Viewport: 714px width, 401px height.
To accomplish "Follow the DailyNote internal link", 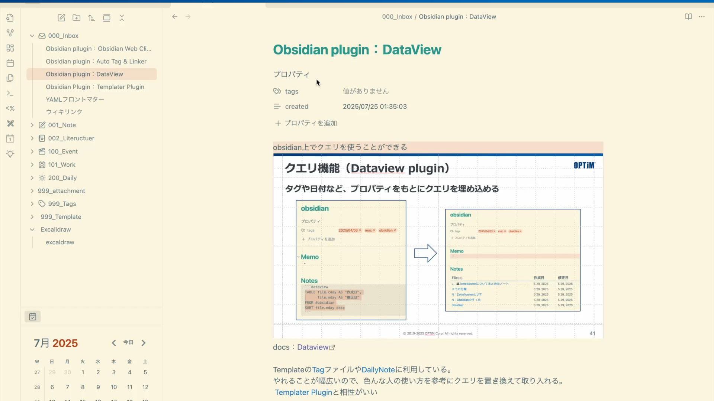I will (378, 370).
